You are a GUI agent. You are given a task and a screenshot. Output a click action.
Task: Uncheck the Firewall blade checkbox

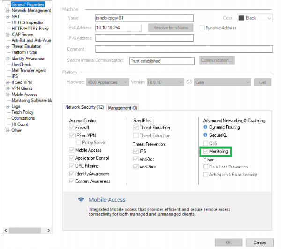[72, 127]
